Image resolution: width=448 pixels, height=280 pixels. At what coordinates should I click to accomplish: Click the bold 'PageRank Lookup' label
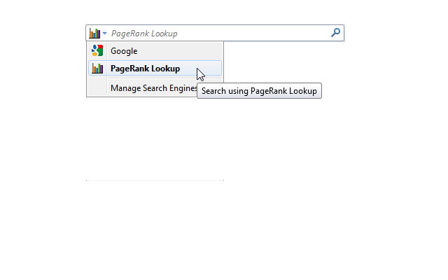145,69
